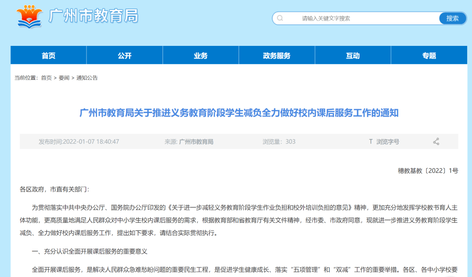Click 通知公告 in the breadcrumb
472x277 pixels.
click(x=87, y=78)
